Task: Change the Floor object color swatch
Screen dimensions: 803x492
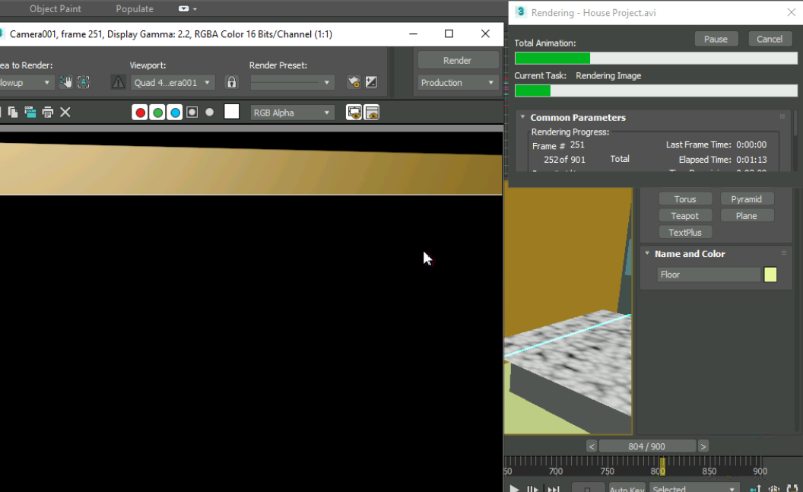Action: pyautogui.click(x=770, y=274)
